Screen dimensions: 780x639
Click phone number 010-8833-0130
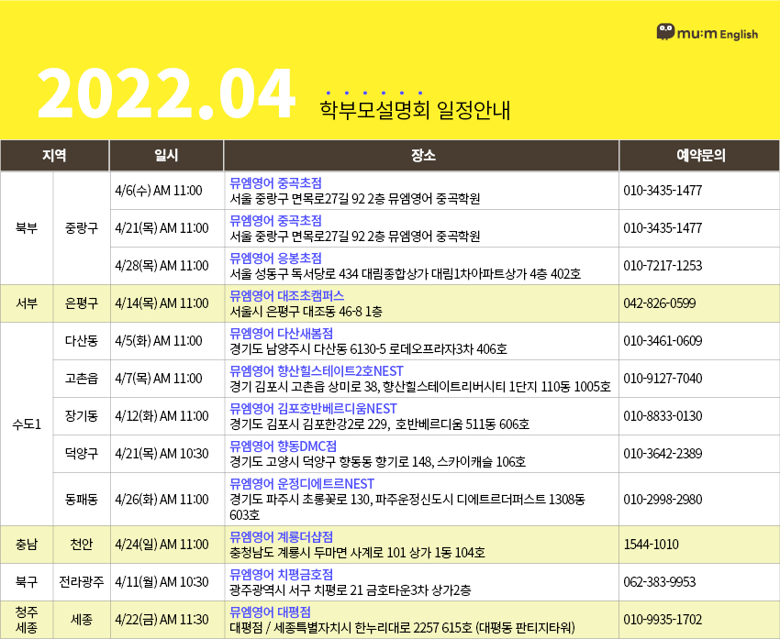(663, 416)
